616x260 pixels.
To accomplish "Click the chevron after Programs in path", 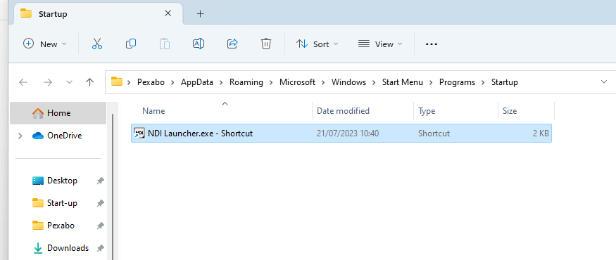I will point(483,82).
